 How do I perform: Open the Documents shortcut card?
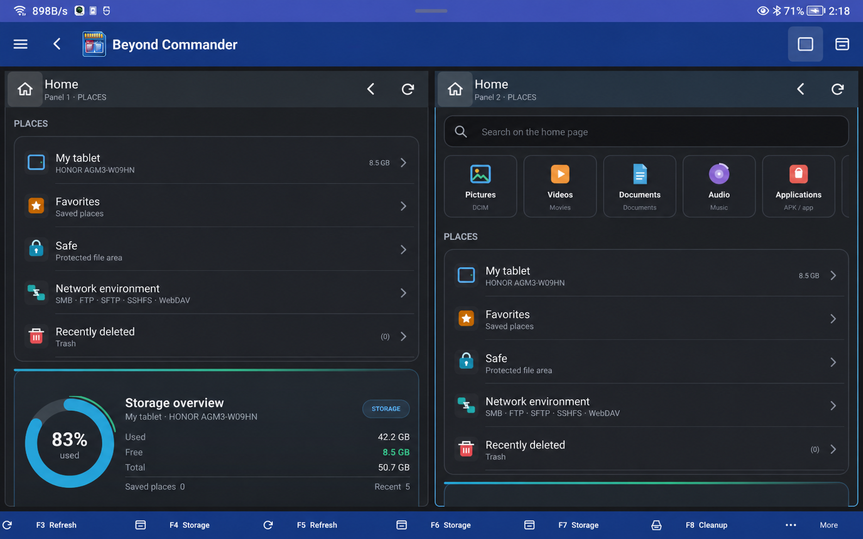[639, 186]
